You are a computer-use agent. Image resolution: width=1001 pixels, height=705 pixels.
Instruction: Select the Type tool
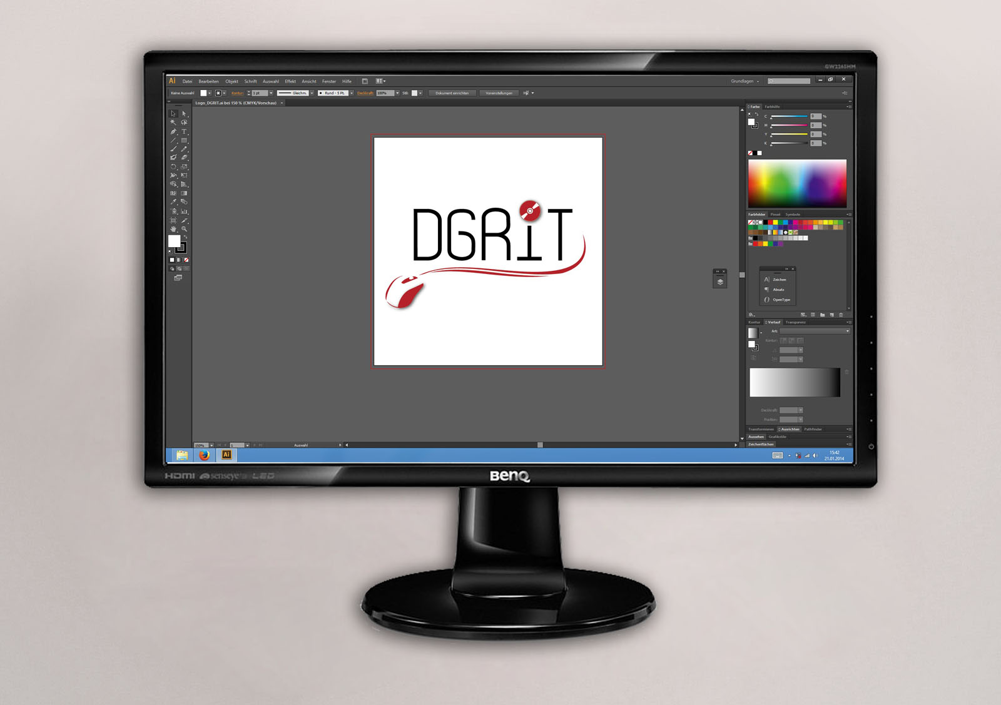click(x=184, y=131)
